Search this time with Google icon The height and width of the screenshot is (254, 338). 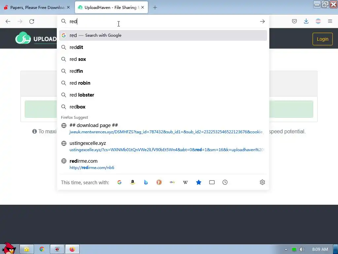click(119, 182)
